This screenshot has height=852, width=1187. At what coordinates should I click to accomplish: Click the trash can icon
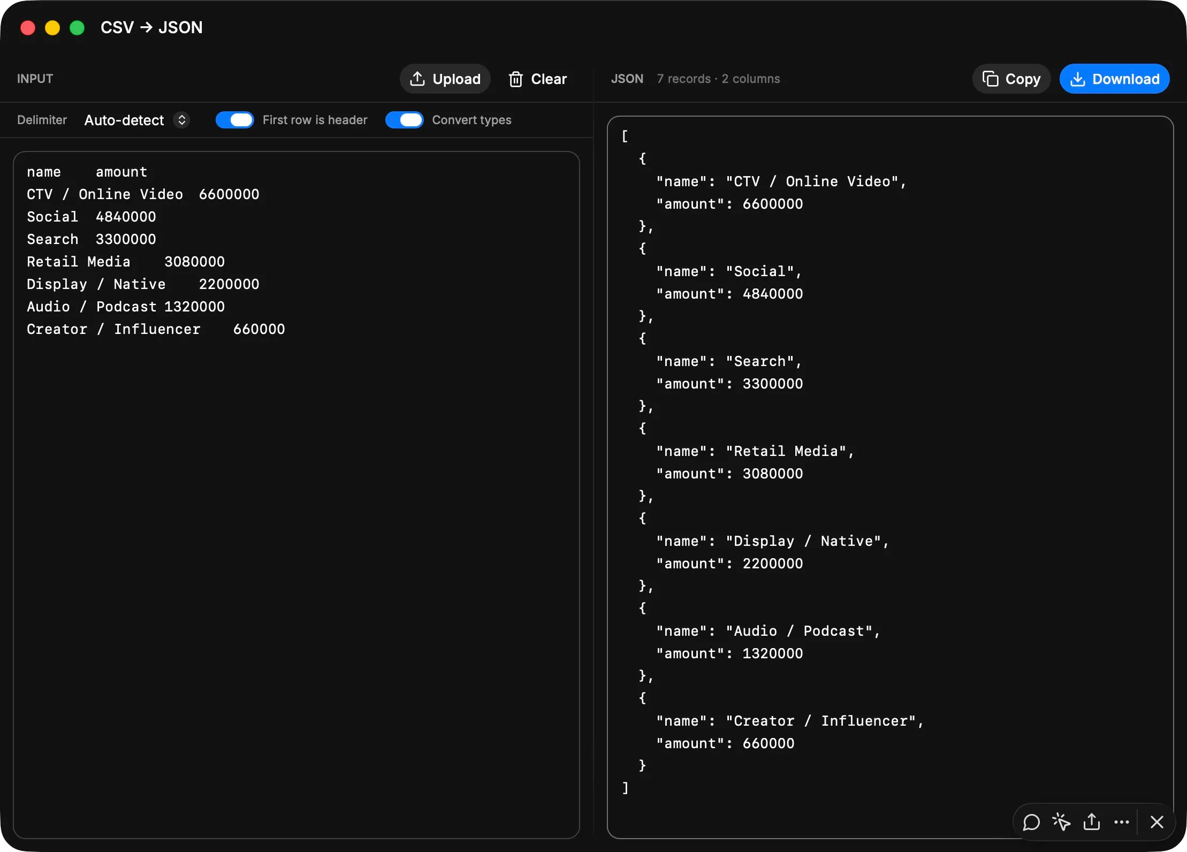[x=516, y=79]
